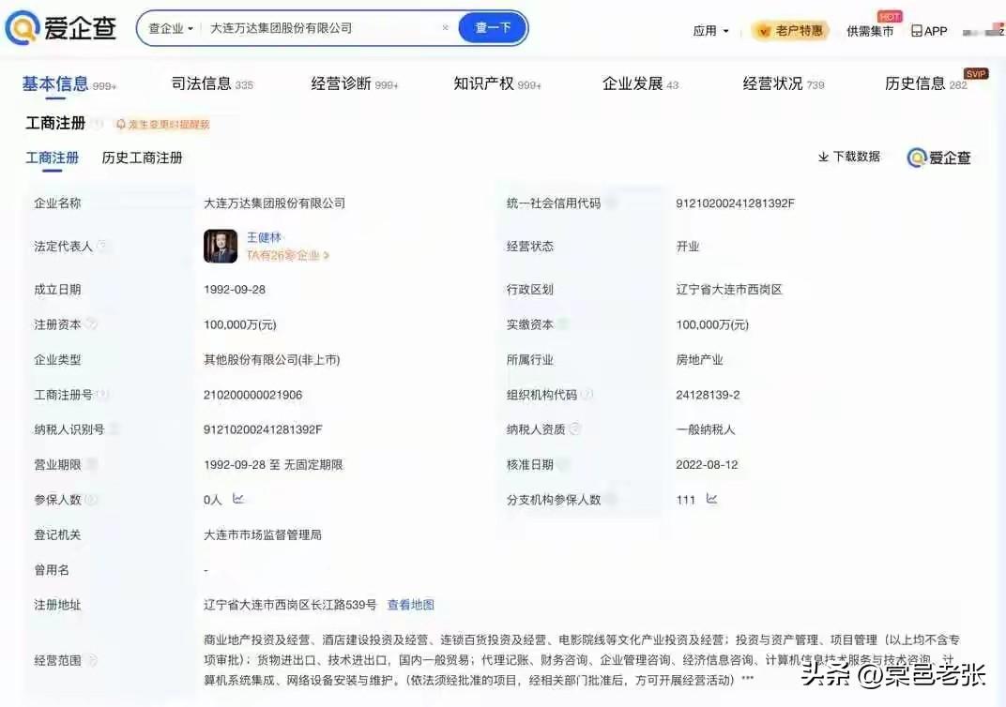Click the registration number 210200000021906
1006x707 pixels.
click(252, 395)
